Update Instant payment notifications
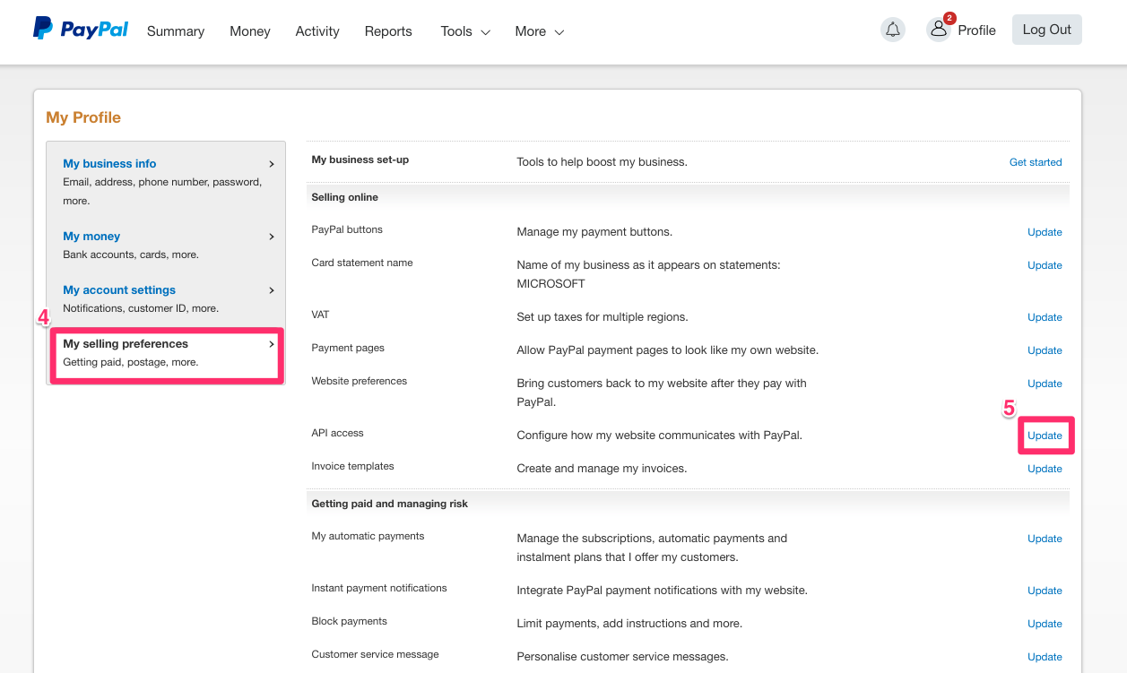The image size is (1127, 673). (1045, 591)
